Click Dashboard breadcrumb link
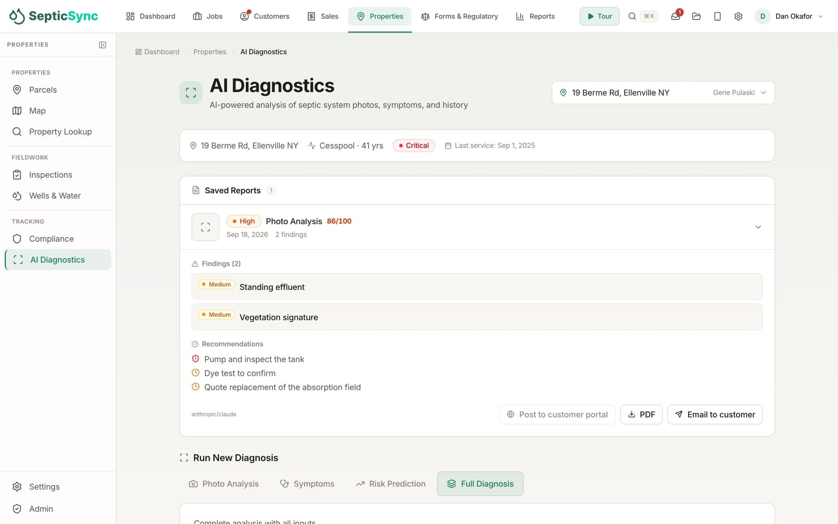Image resolution: width=838 pixels, height=524 pixels. pyautogui.click(x=157, y=52)
